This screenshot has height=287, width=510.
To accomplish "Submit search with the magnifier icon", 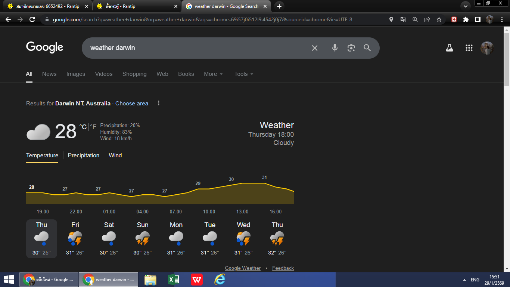I will tap(367, 48).
